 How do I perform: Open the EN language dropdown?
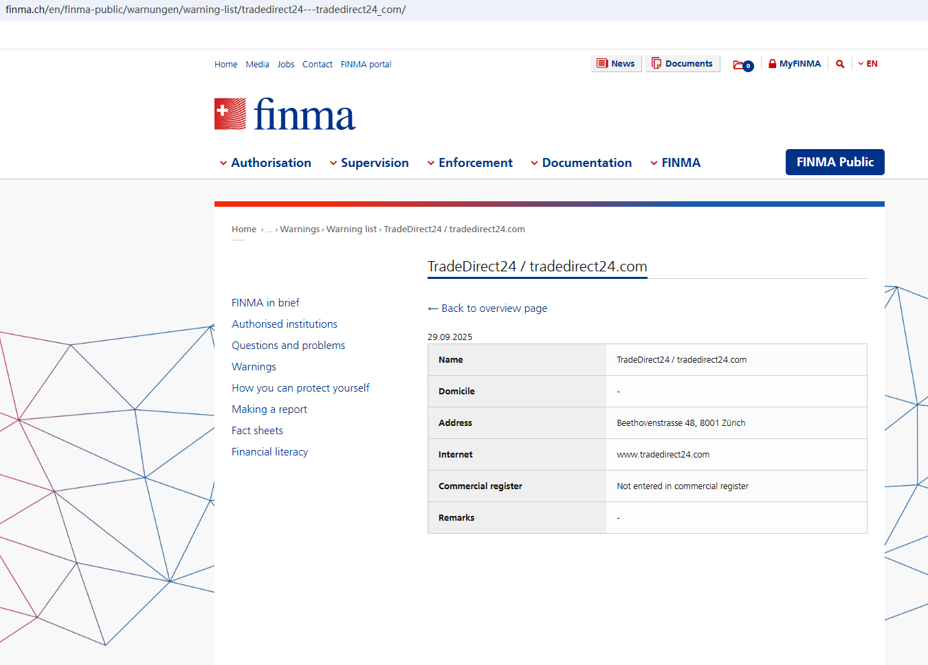[x=868, y=64]
